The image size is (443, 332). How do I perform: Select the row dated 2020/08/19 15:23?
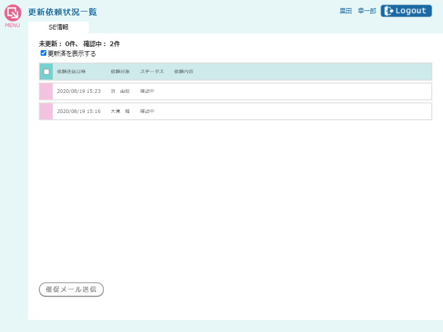(x=78, y=91)
